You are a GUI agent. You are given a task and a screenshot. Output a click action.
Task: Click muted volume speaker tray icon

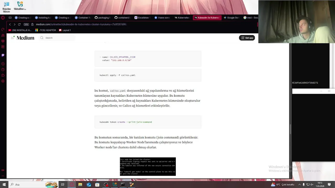click(x=312, y=185)
